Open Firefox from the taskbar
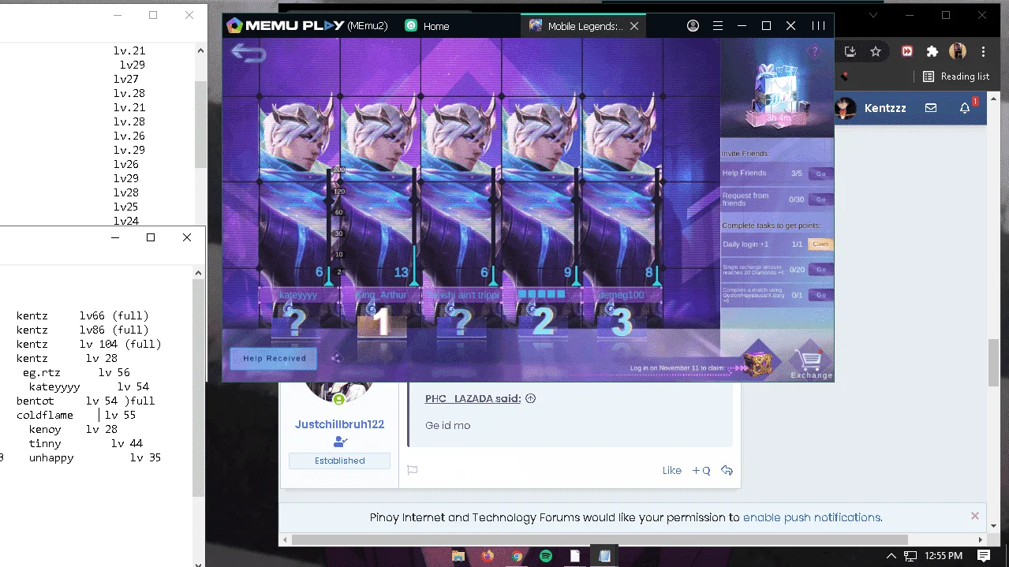 [488, 556]
